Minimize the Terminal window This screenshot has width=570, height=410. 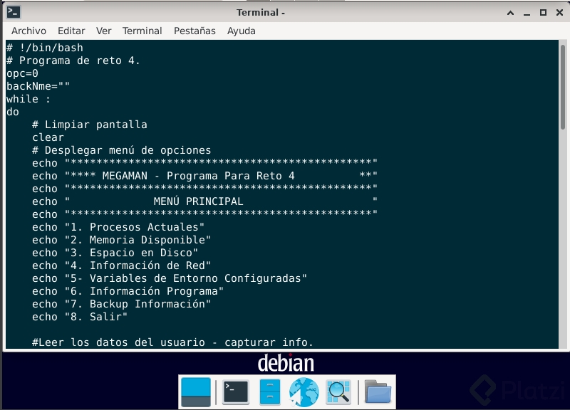coord(527,13)
